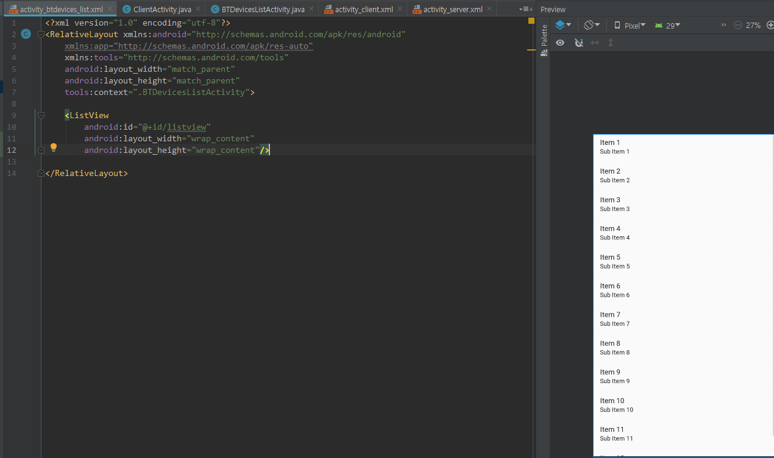Show the hidden editor tabs list

(x=525, y=9)
